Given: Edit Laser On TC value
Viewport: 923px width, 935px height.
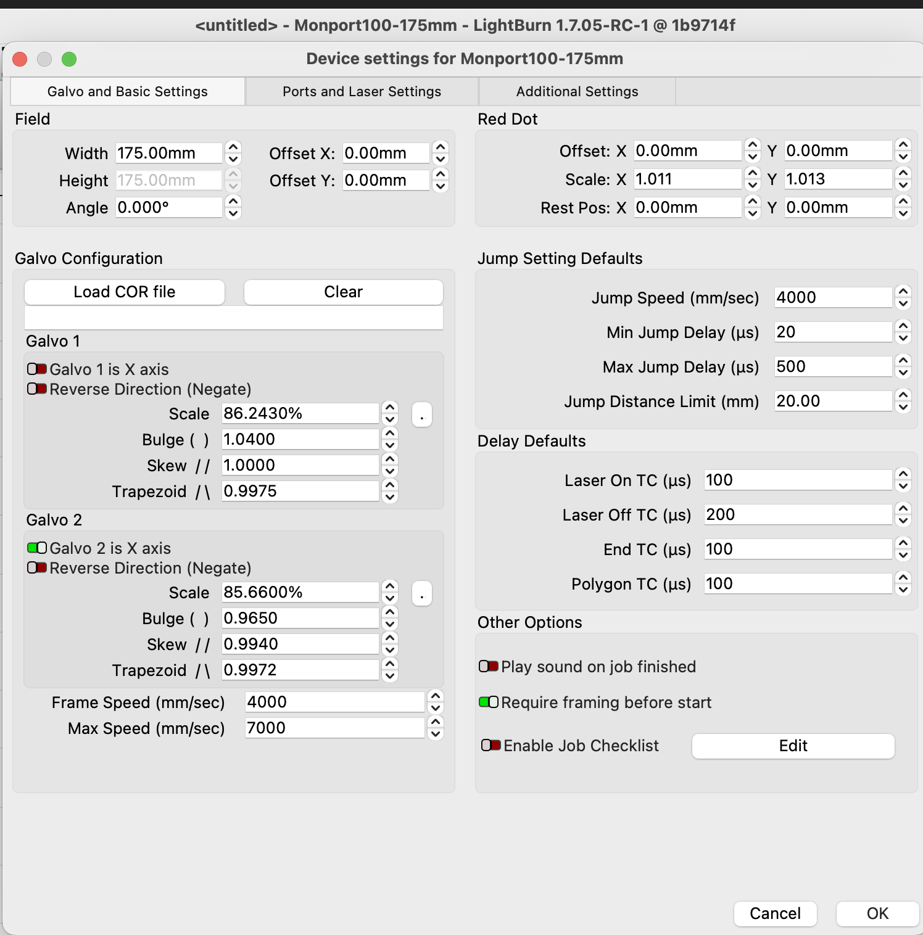Looking at the screenshot, I should click(x=798, y=480).
